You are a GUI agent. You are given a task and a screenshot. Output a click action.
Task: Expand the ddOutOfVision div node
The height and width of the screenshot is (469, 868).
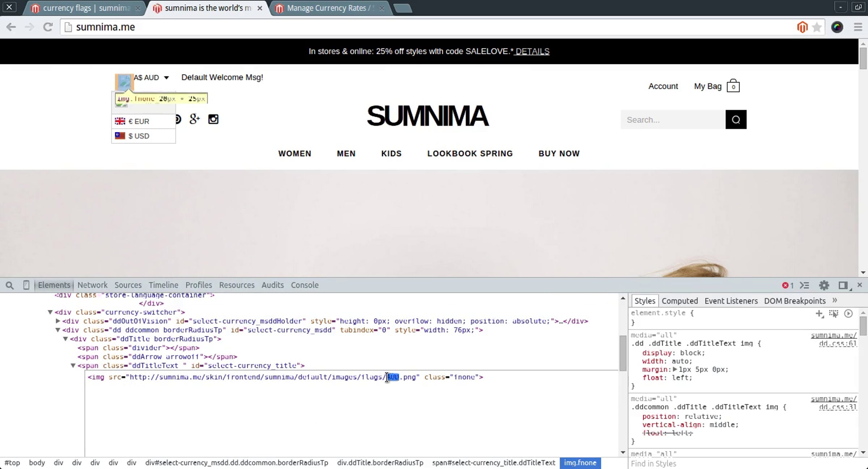tap(58, 321)
